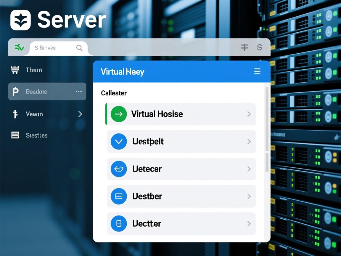Click the green arrows icon in tab bar
Screen dimensions: 341x256
pos(19,47)
